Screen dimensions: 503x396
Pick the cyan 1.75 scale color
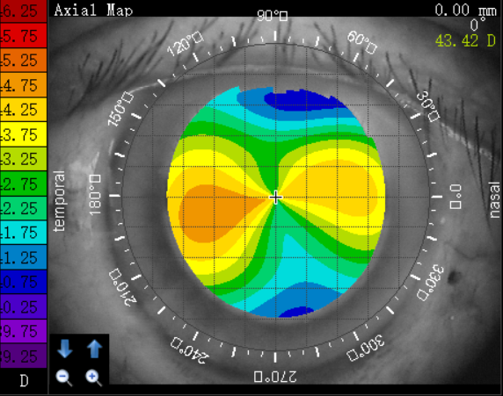coord(23,233)
